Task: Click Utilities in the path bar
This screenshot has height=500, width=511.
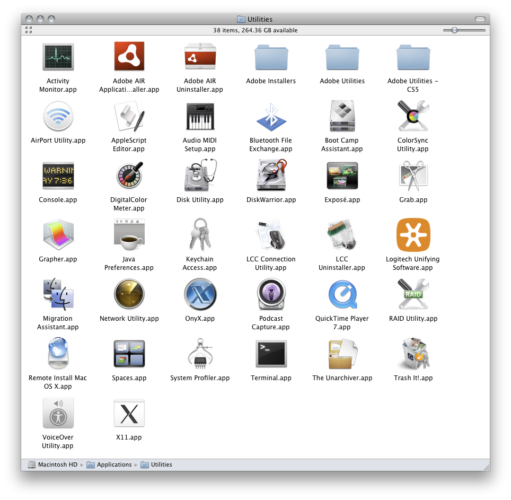Action: point(156,464)
